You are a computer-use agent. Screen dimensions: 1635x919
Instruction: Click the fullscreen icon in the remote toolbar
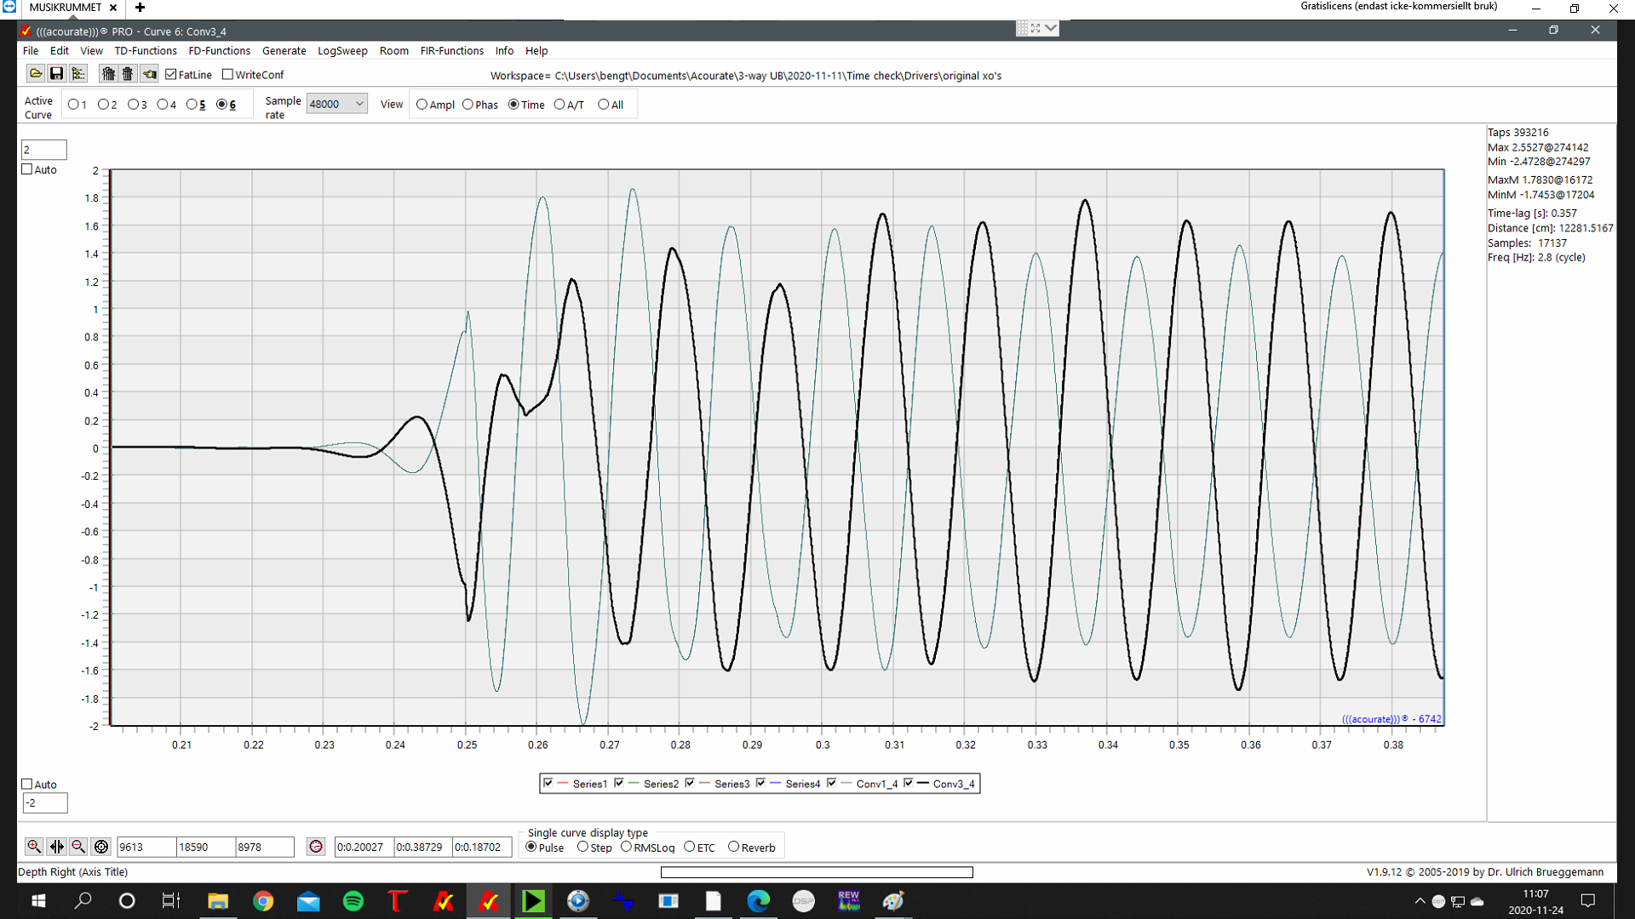pyautogui.click(x=1035, y=28)
